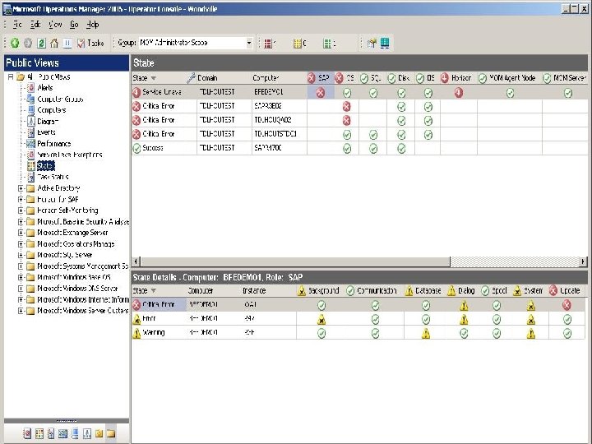This screenshot has width=592, height=444.
Task: Expand the Microsoft Exchange Server folder
Action: tap(21, 233)
